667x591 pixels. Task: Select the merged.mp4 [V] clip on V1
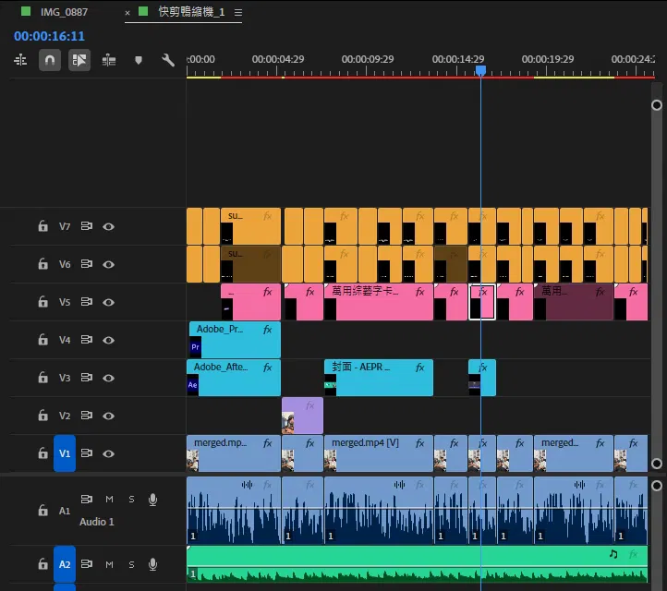(x=379, y=453)
